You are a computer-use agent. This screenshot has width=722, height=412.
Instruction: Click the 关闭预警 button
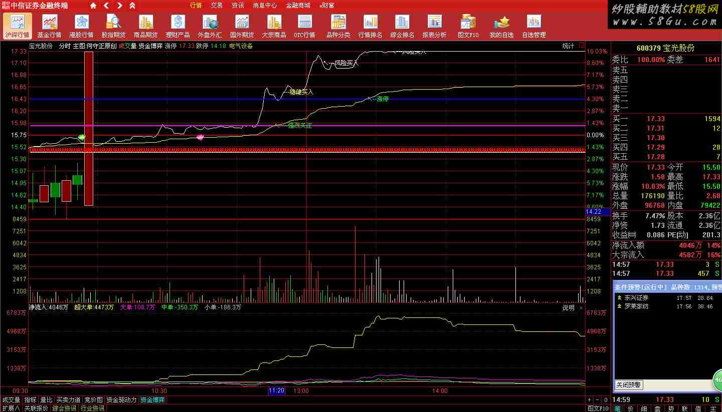(x=628, y=385)
